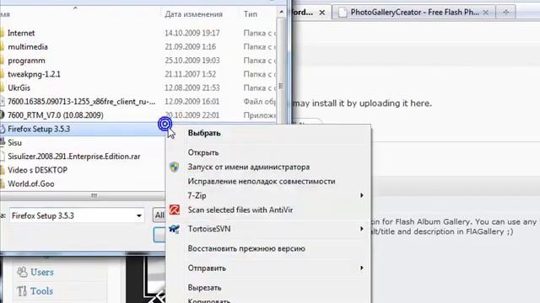This screenshot has width=540, height=303.
Task: Click the Sisulizer rar file icon
Action: click(x=2, y=157)
